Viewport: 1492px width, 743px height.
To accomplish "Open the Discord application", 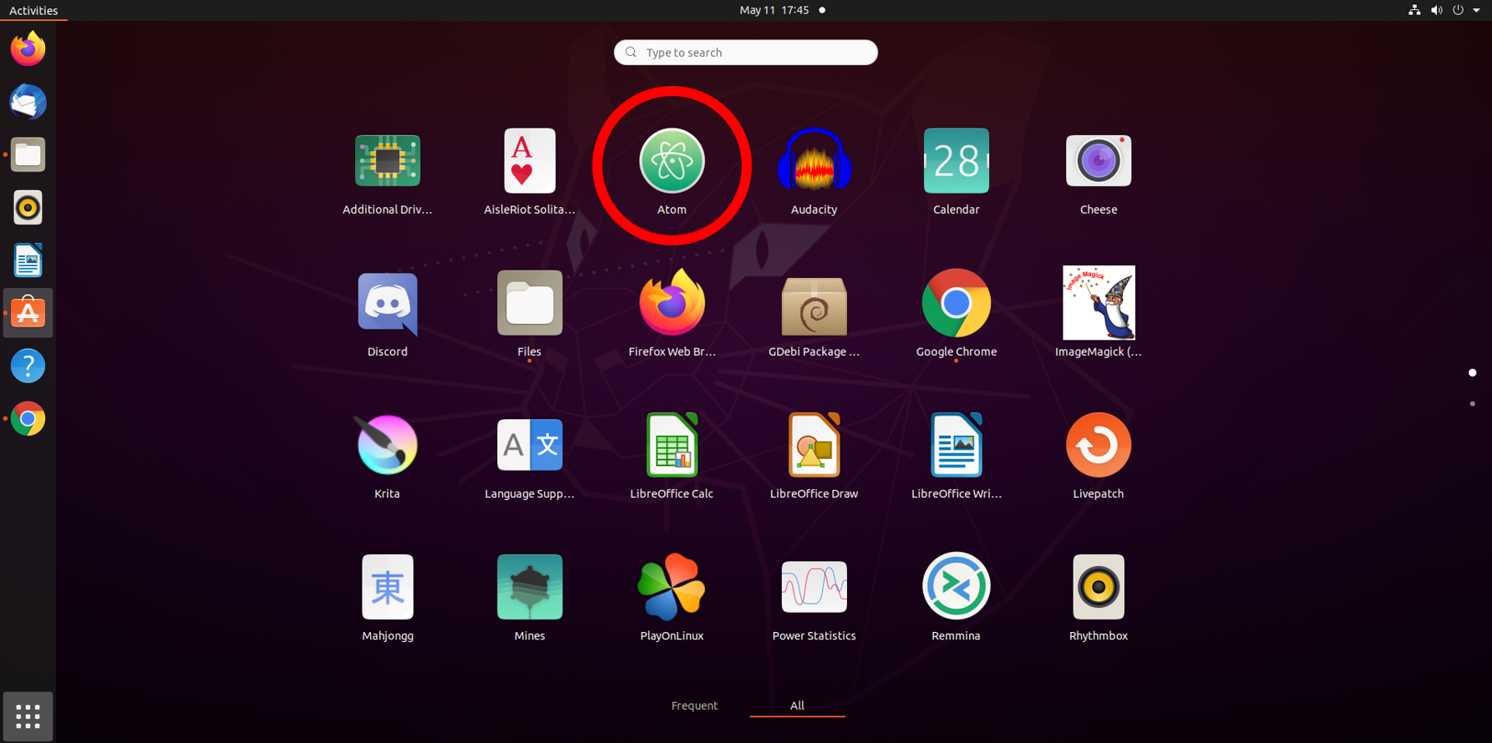I will coord(388,304).
